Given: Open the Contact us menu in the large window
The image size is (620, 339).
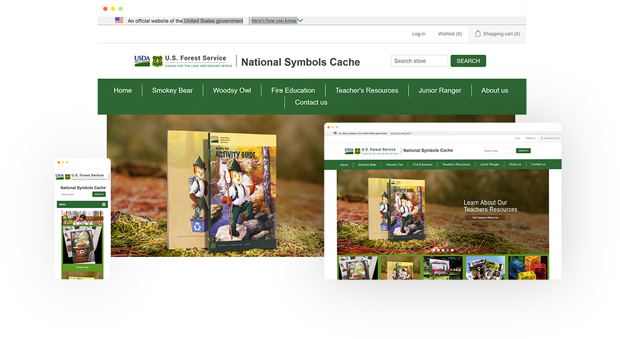Looking at the screenshot, I should coord(311,102).
